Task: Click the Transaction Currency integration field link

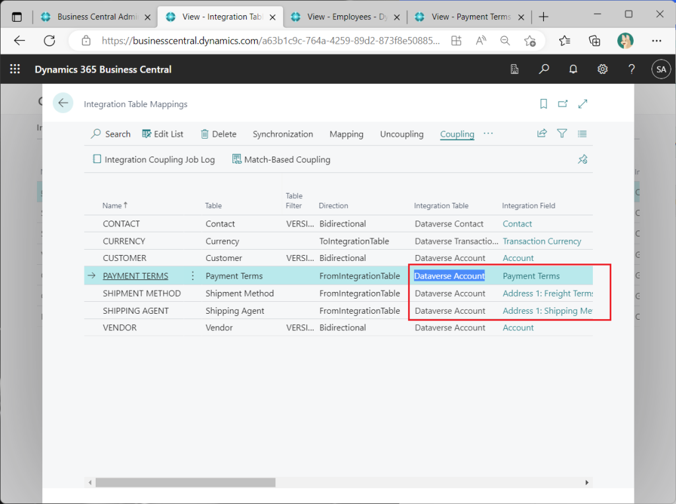Action: (541, 241)
